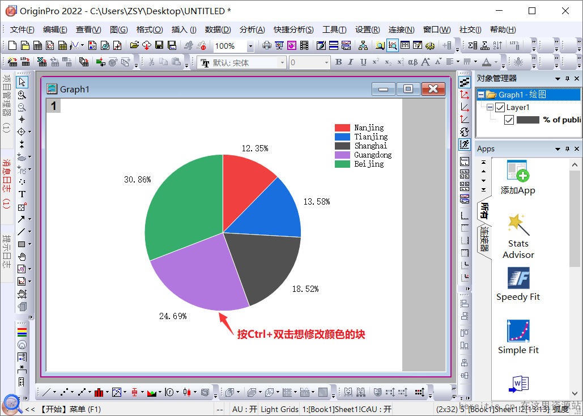Launch the Simple Fit app

click(x=518, y=337)
